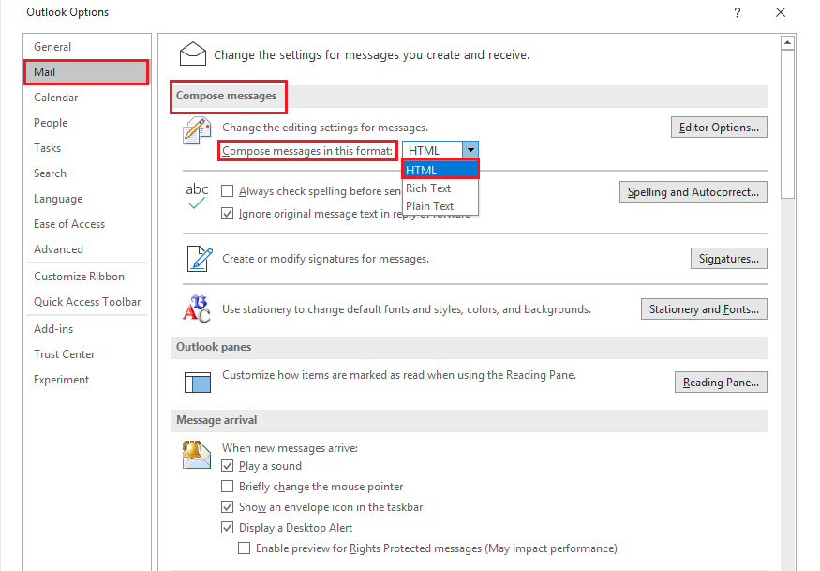Image resolution: width=820 pixels, height=571 pixels.
Task: Enable preview for Rights Protected messages
Action: click(244, 548)
